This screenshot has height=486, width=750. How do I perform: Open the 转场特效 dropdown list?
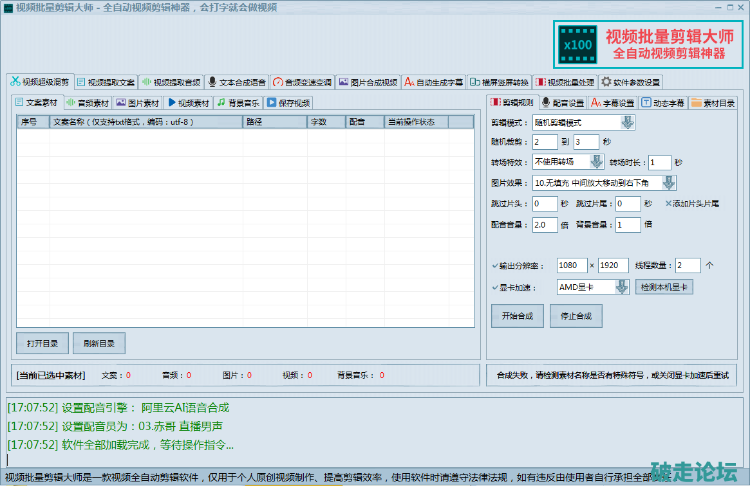pos(597,162)
